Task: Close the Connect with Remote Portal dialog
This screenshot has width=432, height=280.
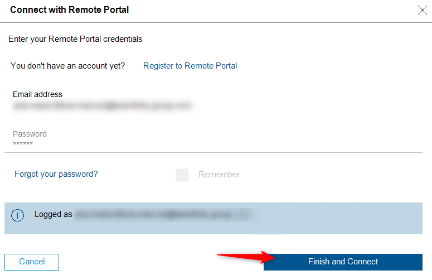Action: point(423,9)
